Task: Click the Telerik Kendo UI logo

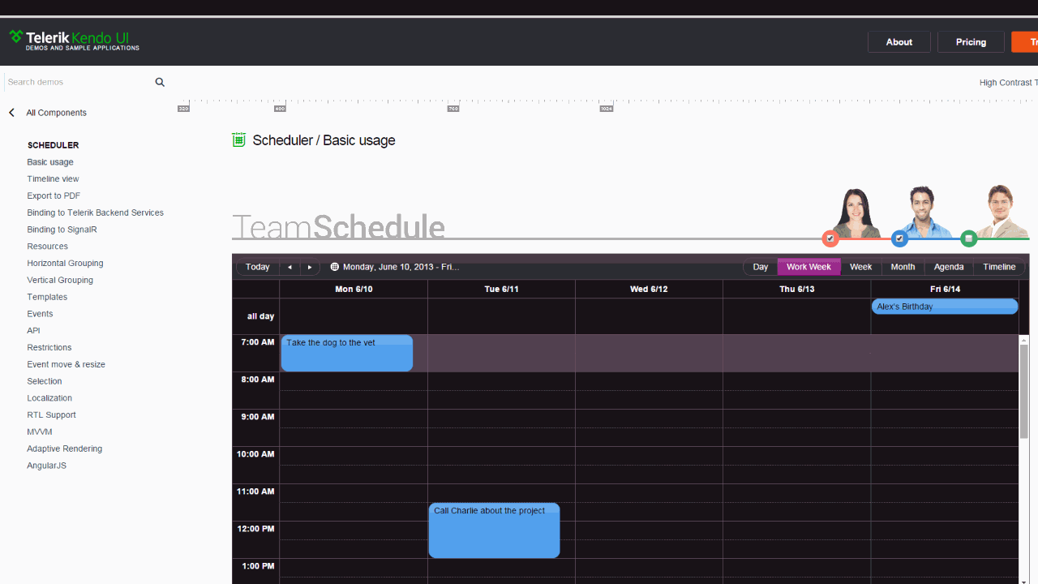Action: pyautogui.click(x=75, y=41)
